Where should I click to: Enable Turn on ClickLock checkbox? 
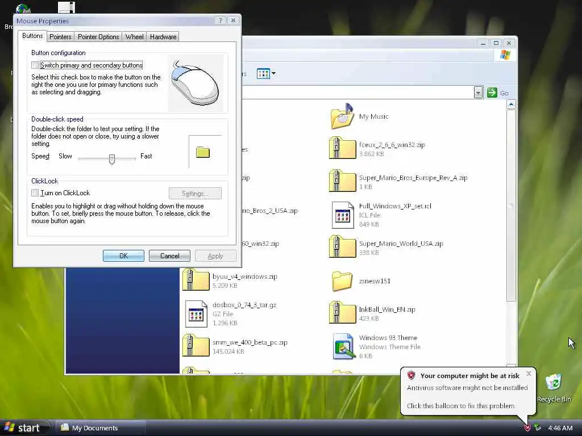[35, 193]
